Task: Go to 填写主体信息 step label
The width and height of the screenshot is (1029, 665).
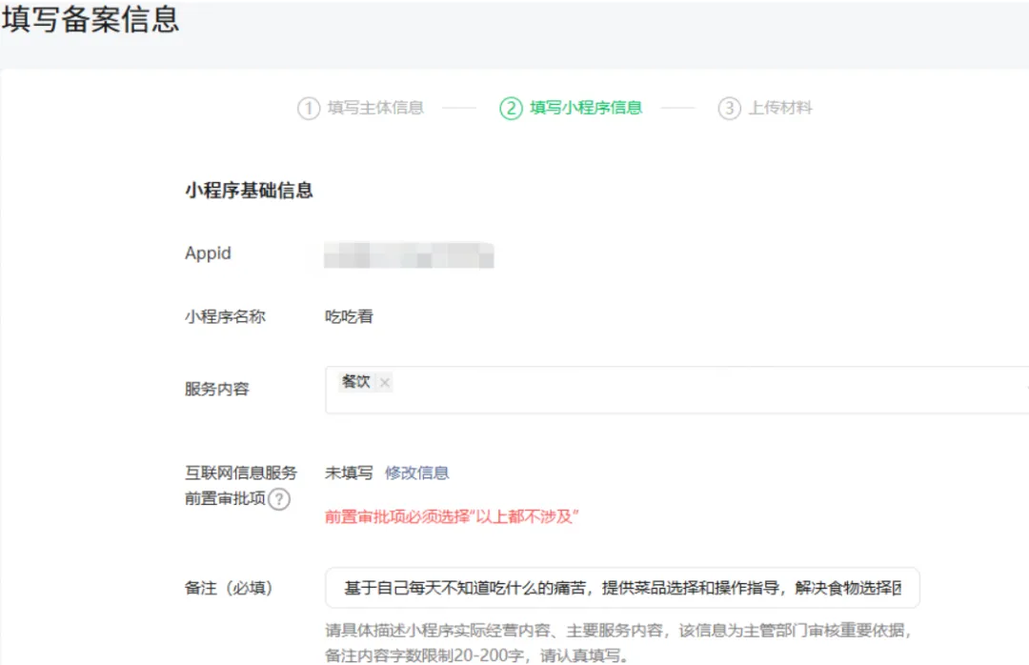Action: pos(375,108)
